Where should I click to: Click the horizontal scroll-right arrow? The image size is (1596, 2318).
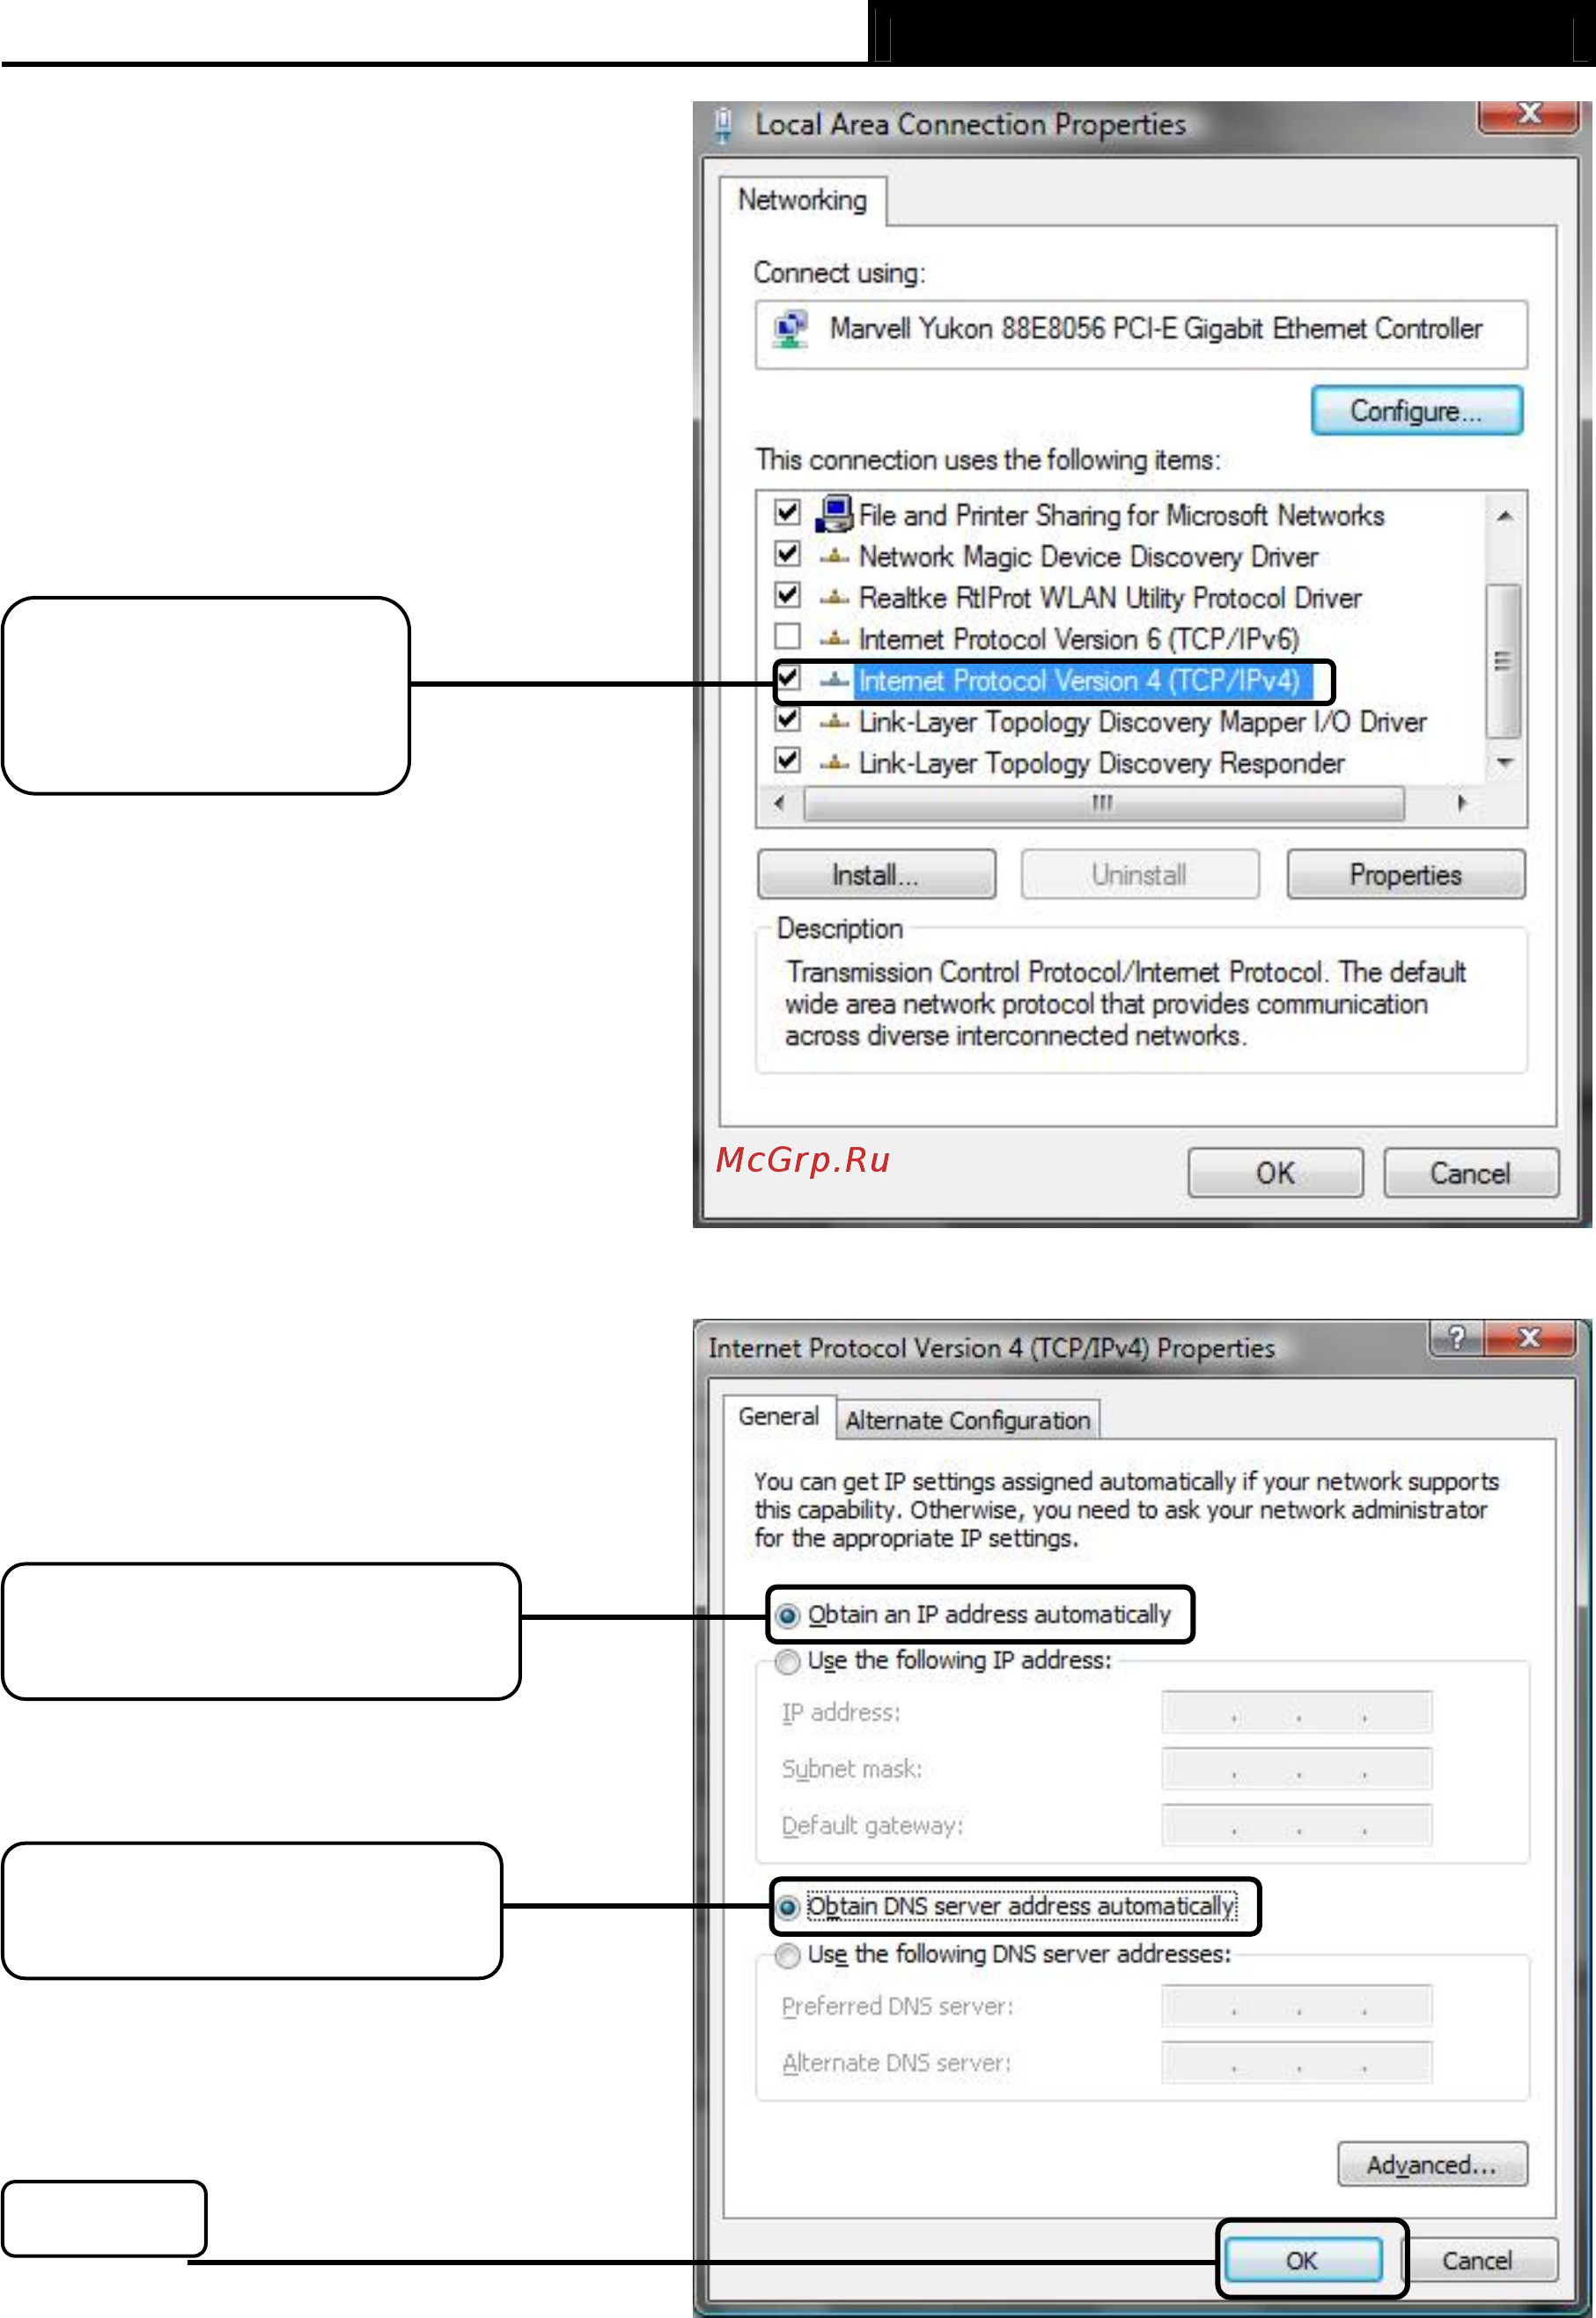[x=1462, y=803]
